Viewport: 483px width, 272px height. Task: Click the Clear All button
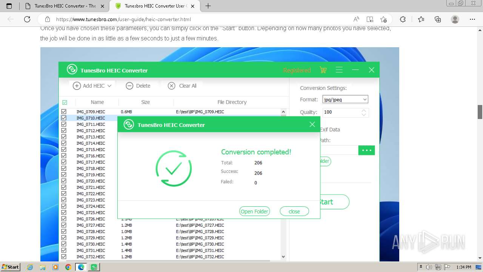[x=182, y=86]
